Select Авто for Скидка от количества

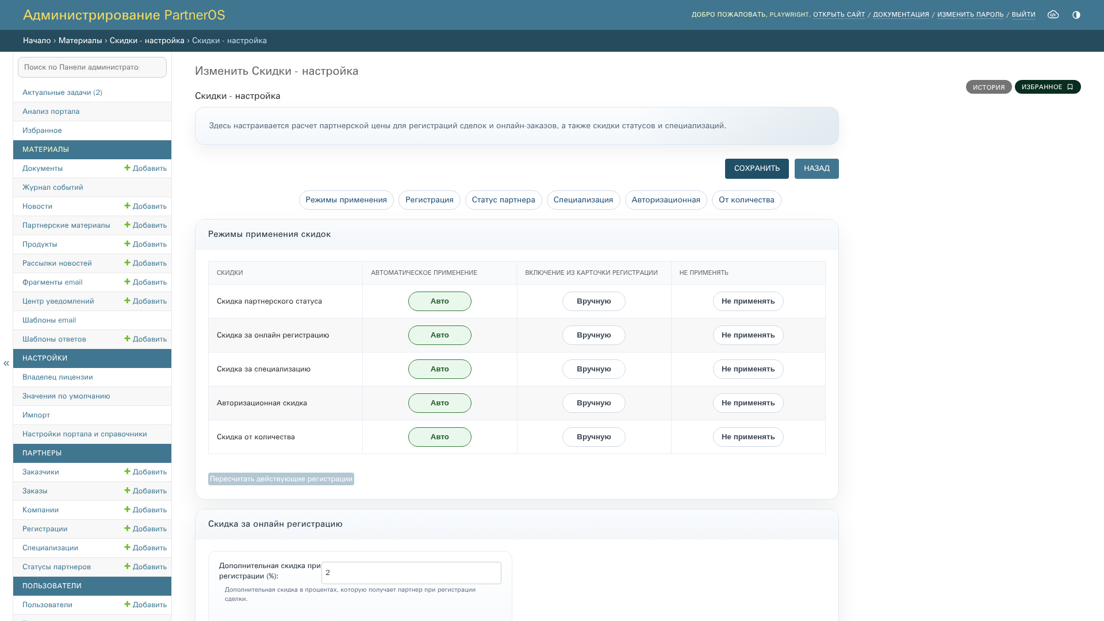click(x=440, y=437)
